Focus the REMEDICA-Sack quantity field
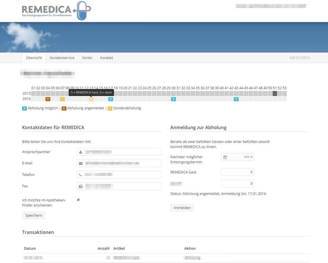The height and width of the screenshot is (263, 328). click(x=238, y=172)
